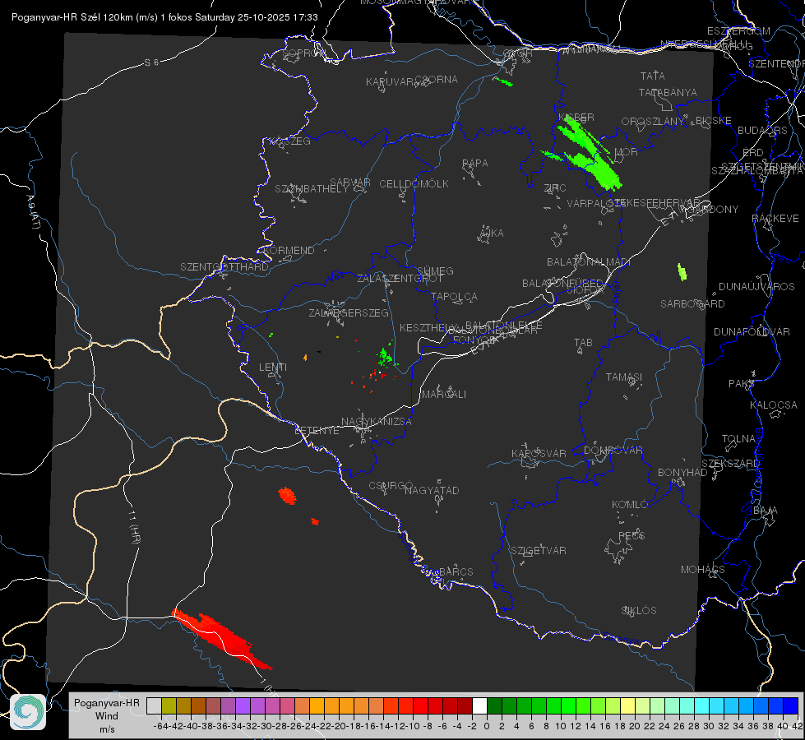805x740 pixels.
Task: Click the KAPOSVÁR city label
Action: pyautogui.click(x=539, y=453)
